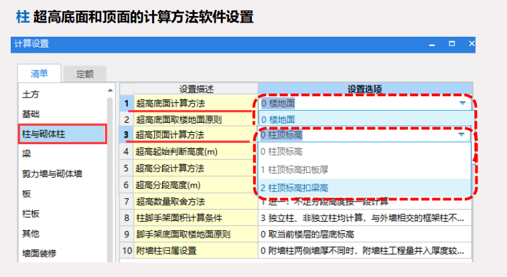Expand the 超高底面计算方法 dropdown arrow

[462, 103]
